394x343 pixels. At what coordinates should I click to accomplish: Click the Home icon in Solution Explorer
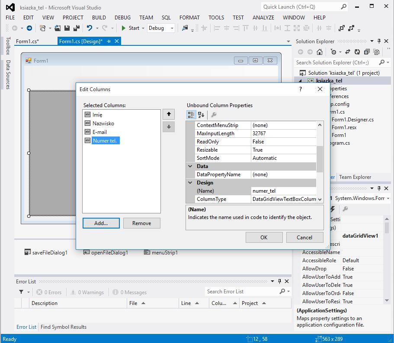point(320,52)
